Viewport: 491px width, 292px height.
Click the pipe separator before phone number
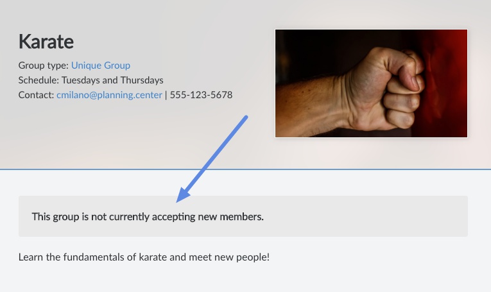click(166, 95)
